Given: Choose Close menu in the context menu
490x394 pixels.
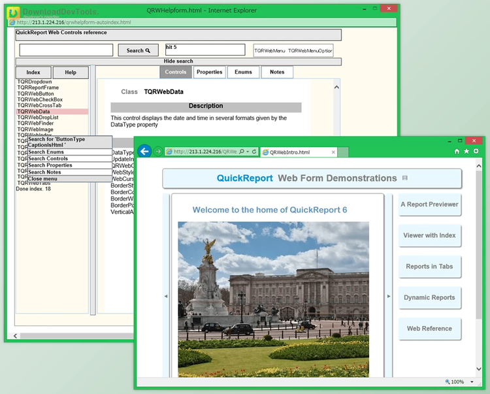Looking at the screenshot, I should (70, 179).
